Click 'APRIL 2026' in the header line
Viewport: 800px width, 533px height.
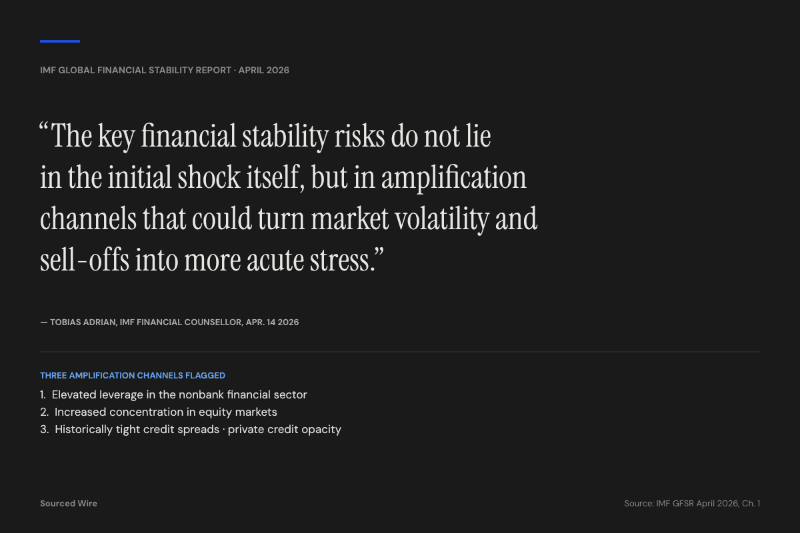[x=264, y=70]
